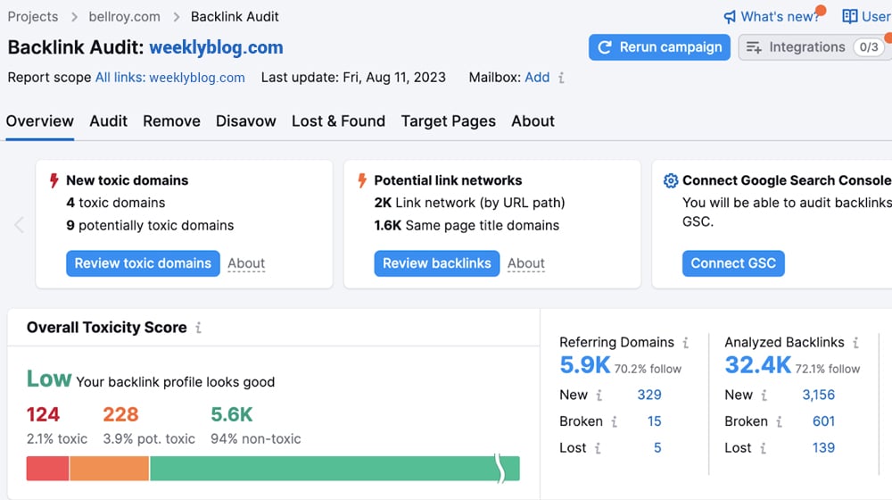Open the Remove tab
The height and width of the screenshot is (500, 892).
pos(171,121)
